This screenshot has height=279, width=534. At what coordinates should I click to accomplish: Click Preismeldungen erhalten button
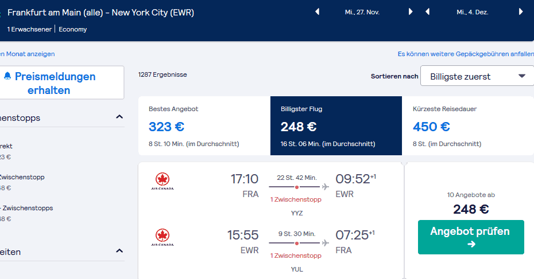61,83
